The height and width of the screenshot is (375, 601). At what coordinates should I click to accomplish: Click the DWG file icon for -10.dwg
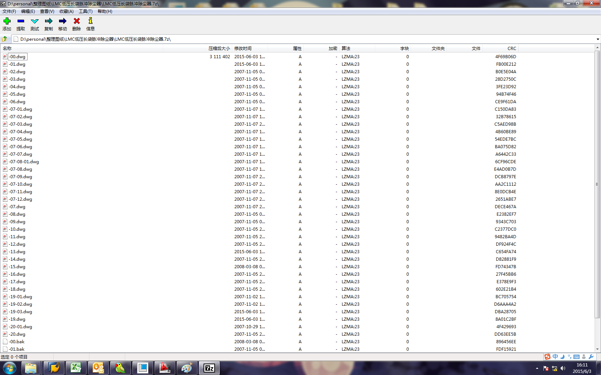(5, 229)
